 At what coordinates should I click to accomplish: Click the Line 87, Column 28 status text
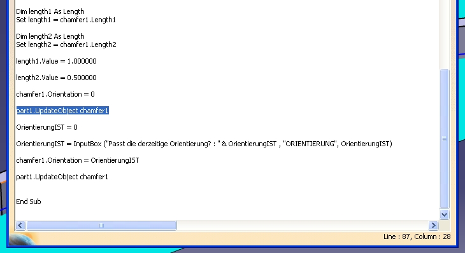pos(417,236)
